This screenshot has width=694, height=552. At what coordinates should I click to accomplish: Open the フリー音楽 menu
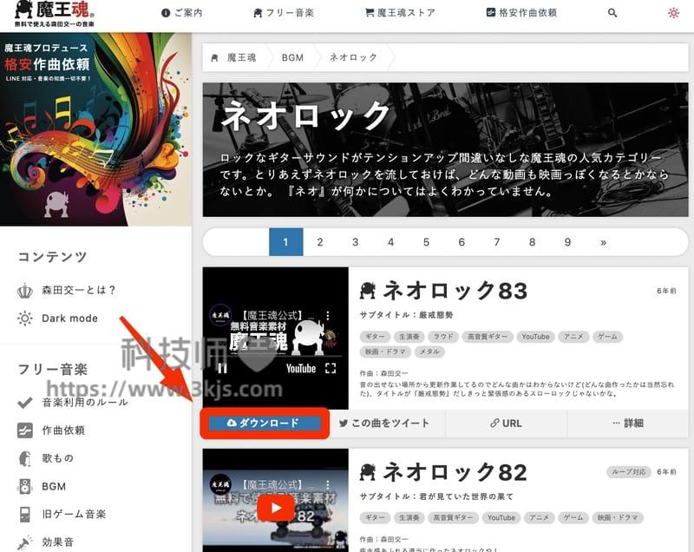tap(284, 13)
